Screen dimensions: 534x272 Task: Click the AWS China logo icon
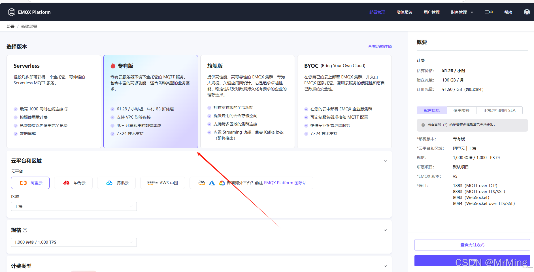(x=152, y=183)
